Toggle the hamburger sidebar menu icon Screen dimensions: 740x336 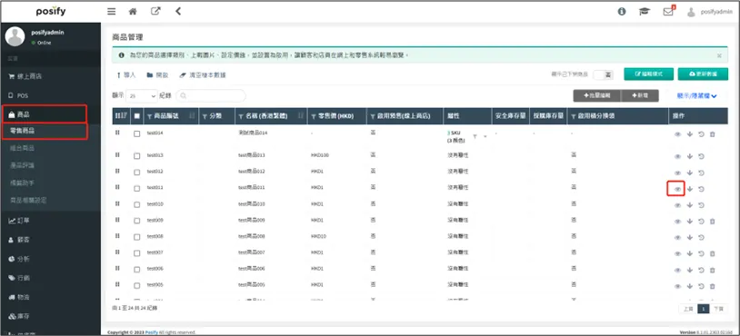pos(112,12)
